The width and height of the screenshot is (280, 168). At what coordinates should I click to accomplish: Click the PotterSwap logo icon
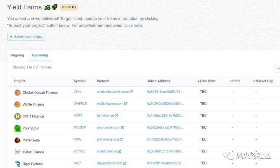pos(17,140)
